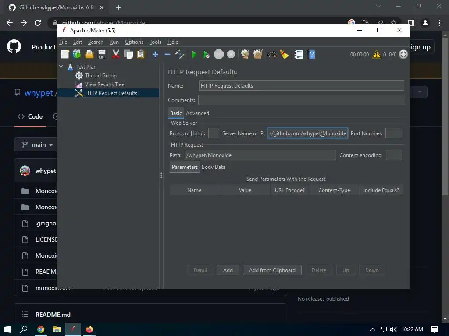Open the Search menu
Screen dimensions: 449x336
[x=96, y=42]
